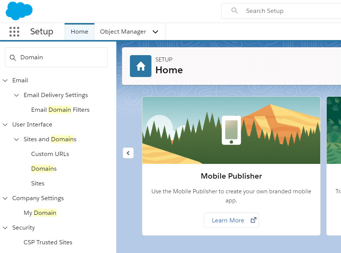Switch to the Home tab

[x=79, y=32]
